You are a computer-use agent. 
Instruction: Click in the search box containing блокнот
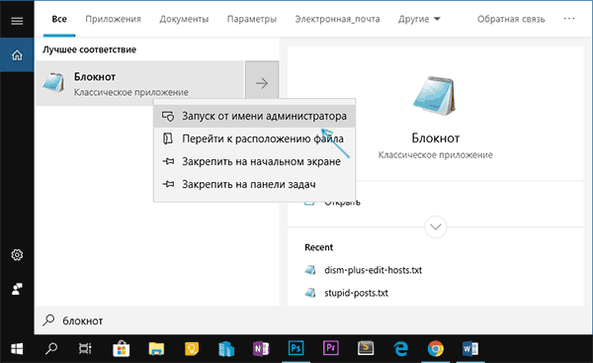point(313,320)
